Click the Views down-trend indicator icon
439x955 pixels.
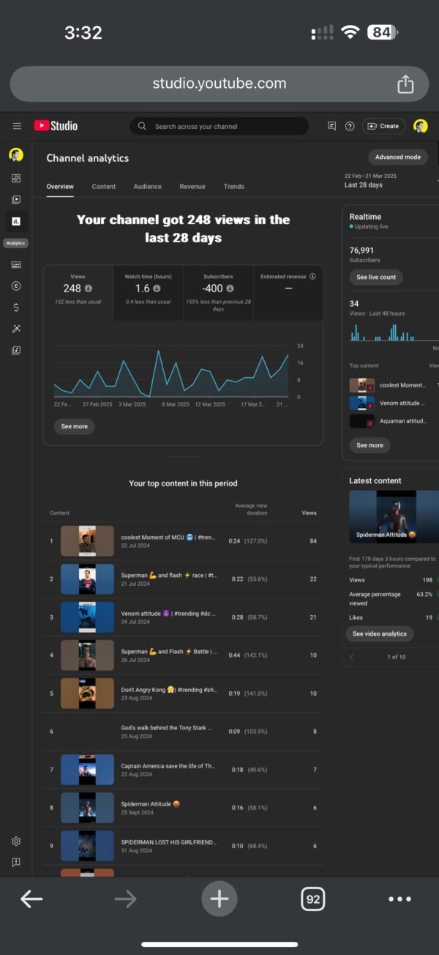click(88, 289)
